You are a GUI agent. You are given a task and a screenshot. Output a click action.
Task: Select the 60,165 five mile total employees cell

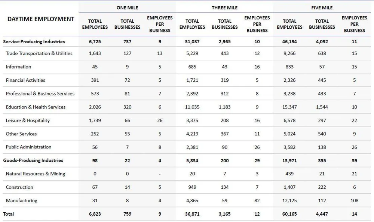(289, 214)
